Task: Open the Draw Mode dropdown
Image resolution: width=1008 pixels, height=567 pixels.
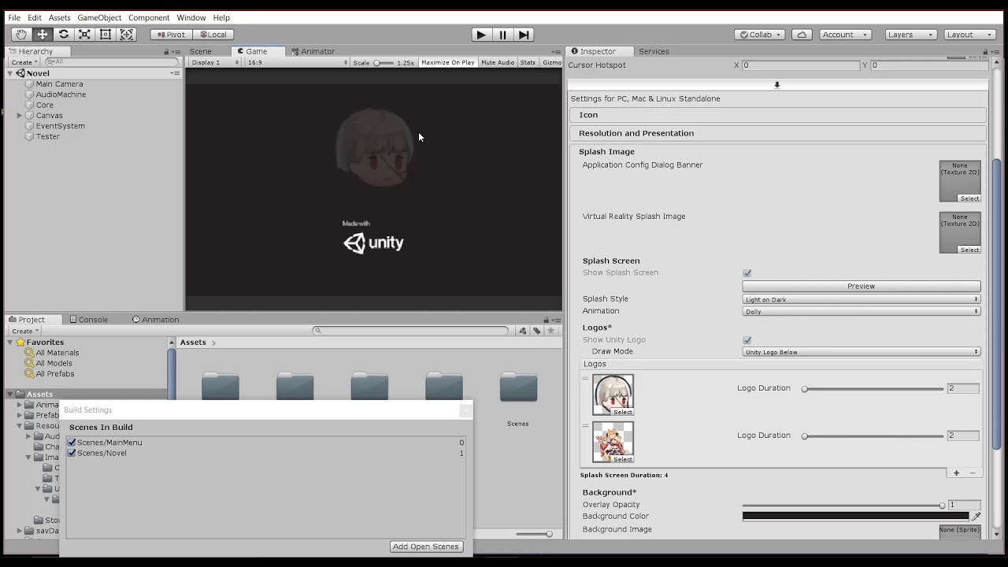Action: [x=862, y=352]
